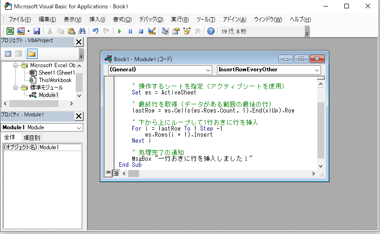
Task: Click project tree vertical scroll down arrow
Action: pyautogui.click(x=79, y=96)
